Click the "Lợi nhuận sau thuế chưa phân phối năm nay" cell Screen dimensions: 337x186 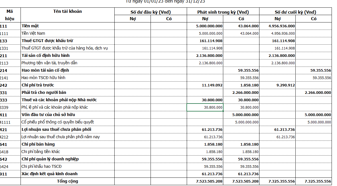68,137
